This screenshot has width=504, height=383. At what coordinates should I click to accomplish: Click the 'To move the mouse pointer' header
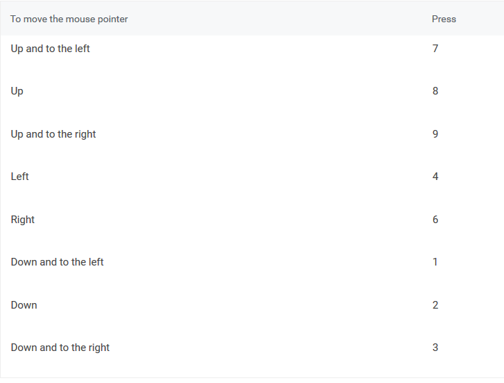click(69, 19)
